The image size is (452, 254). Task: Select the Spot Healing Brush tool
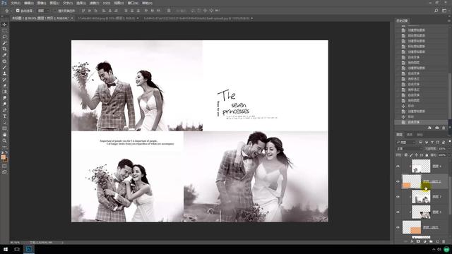[4, 61]
